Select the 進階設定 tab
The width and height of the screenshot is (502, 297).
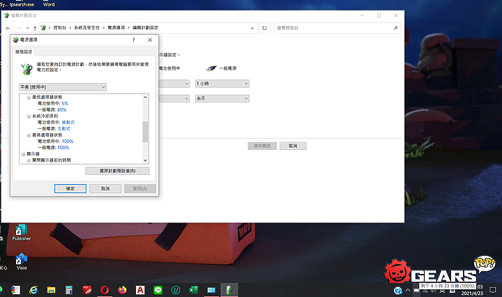coord(24,52)
